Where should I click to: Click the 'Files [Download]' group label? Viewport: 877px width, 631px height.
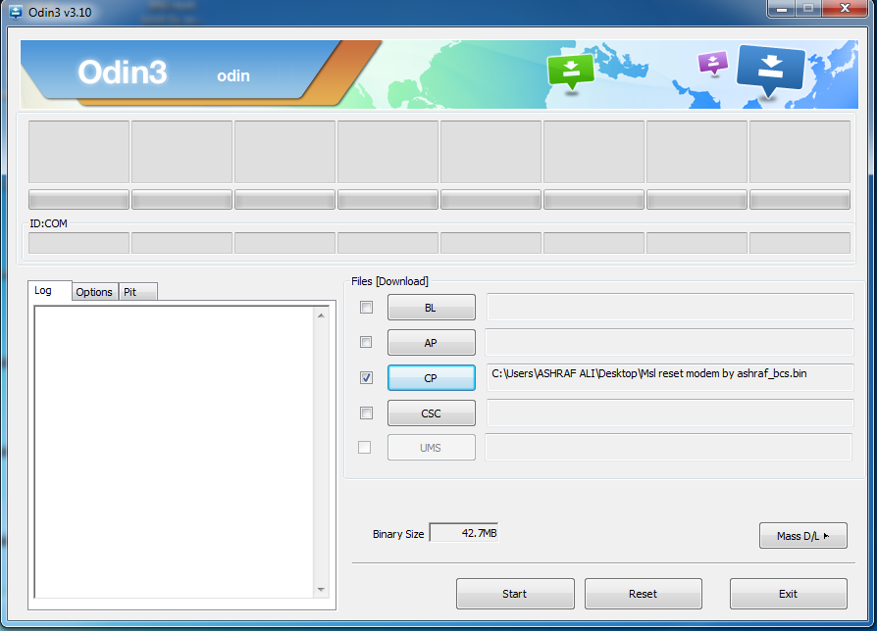pyautogui.click(x=389, y=281)
